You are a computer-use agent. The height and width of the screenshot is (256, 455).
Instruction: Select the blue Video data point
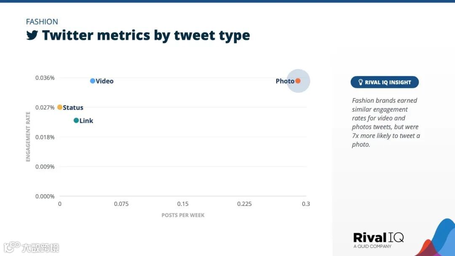(x=93, y=81)
